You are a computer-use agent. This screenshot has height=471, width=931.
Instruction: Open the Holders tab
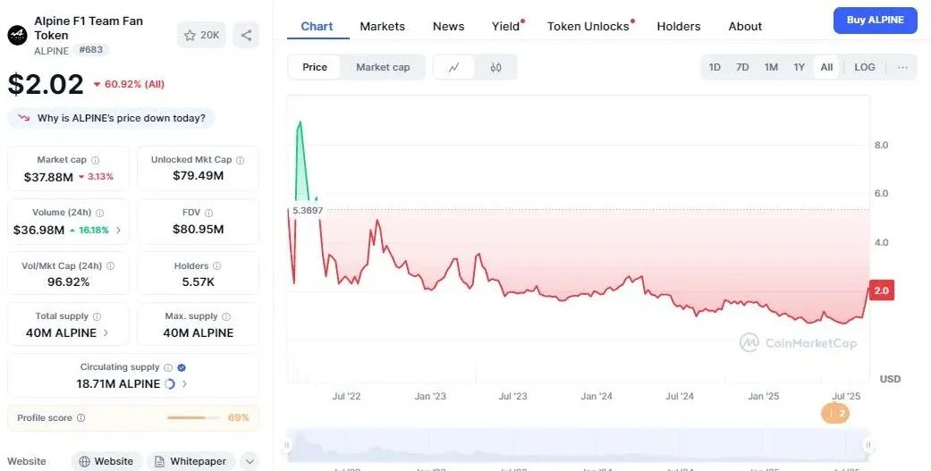679,26
